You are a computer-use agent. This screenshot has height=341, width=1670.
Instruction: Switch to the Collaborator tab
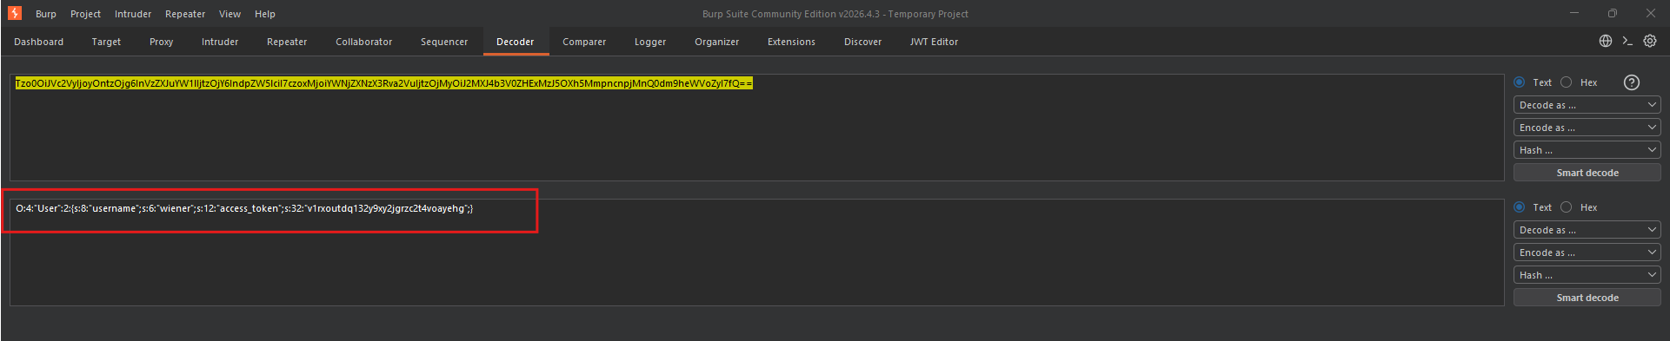(363, 42)
